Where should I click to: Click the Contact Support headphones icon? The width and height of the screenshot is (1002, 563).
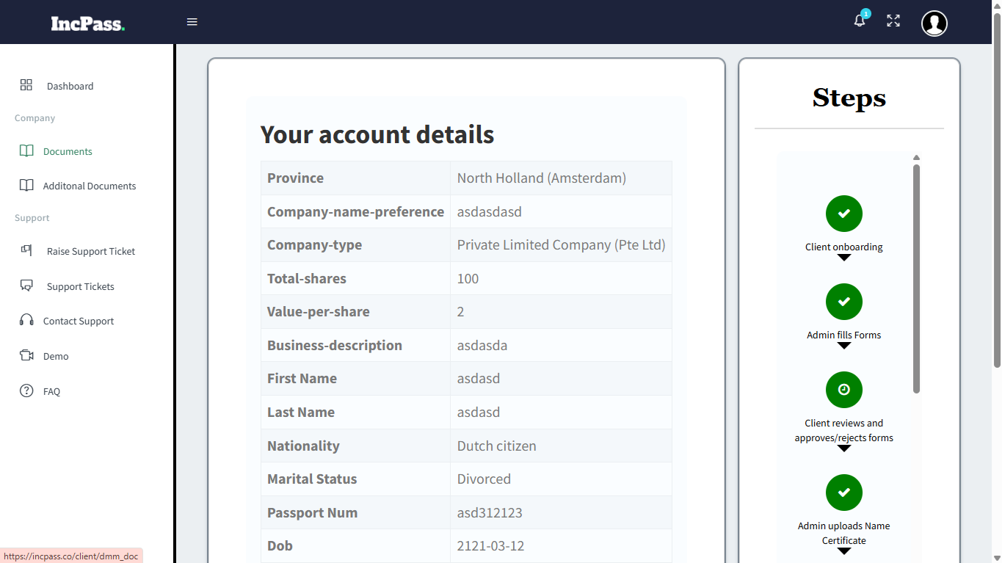coord(26,320)
